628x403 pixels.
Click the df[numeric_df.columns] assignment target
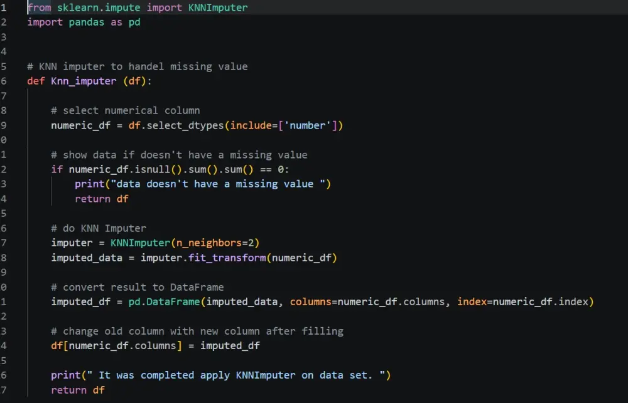click(117, 346)
